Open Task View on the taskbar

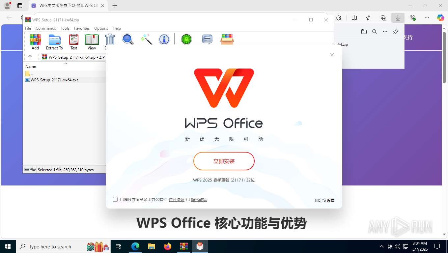(x=119, y=246)
